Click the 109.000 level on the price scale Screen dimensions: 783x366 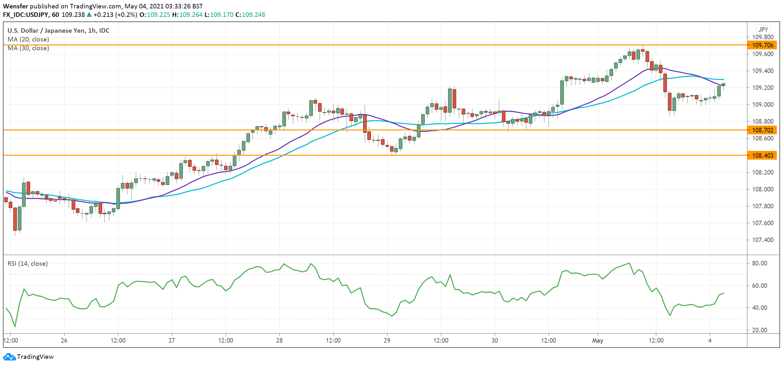coord(763,104)
